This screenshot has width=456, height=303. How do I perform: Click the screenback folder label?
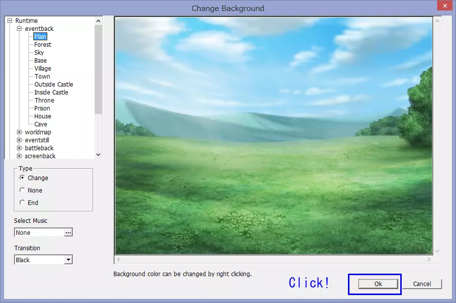[x=40, y=156]
